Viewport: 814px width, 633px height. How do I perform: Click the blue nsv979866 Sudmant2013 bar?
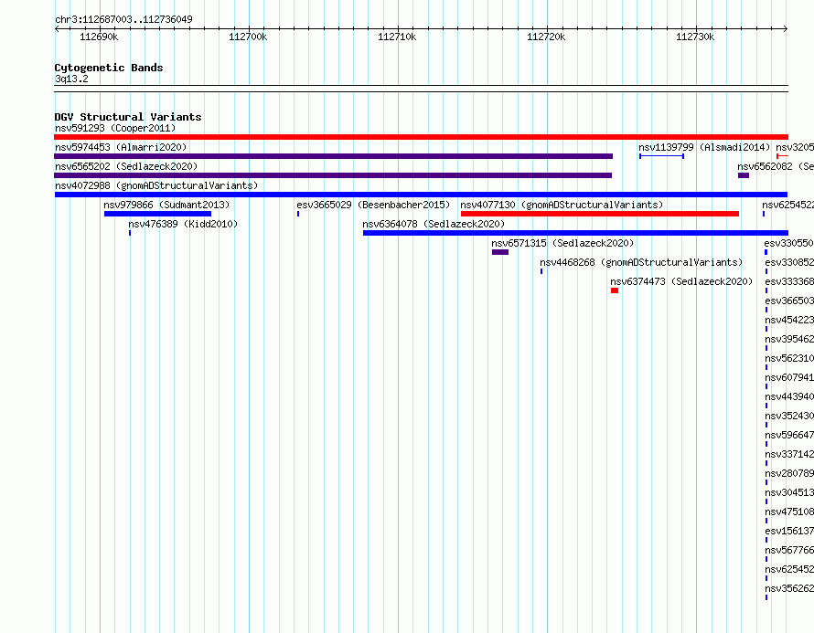158,214
